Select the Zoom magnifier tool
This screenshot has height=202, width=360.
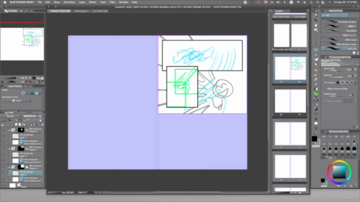[x=316, y=15]
